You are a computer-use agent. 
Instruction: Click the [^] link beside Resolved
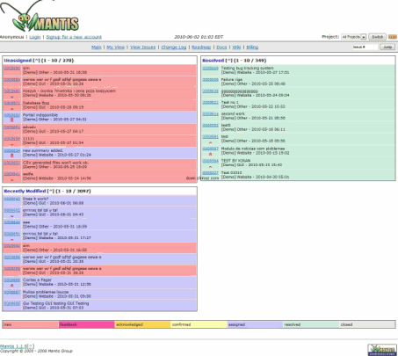[228, 61]
